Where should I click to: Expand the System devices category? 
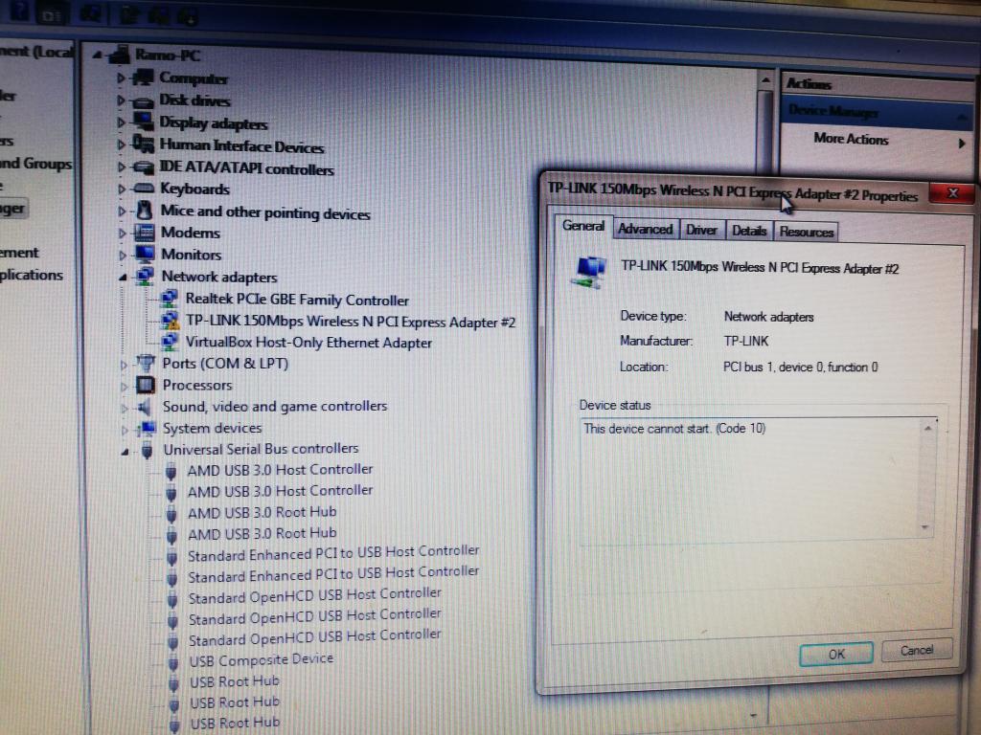(x=124, y=429)
